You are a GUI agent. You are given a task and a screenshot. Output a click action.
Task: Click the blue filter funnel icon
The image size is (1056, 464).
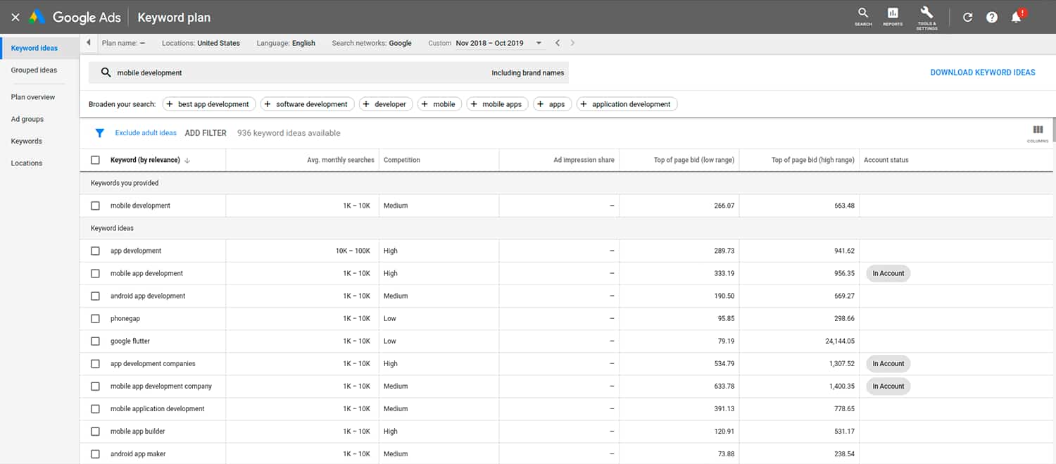click(x=100, y=132)
